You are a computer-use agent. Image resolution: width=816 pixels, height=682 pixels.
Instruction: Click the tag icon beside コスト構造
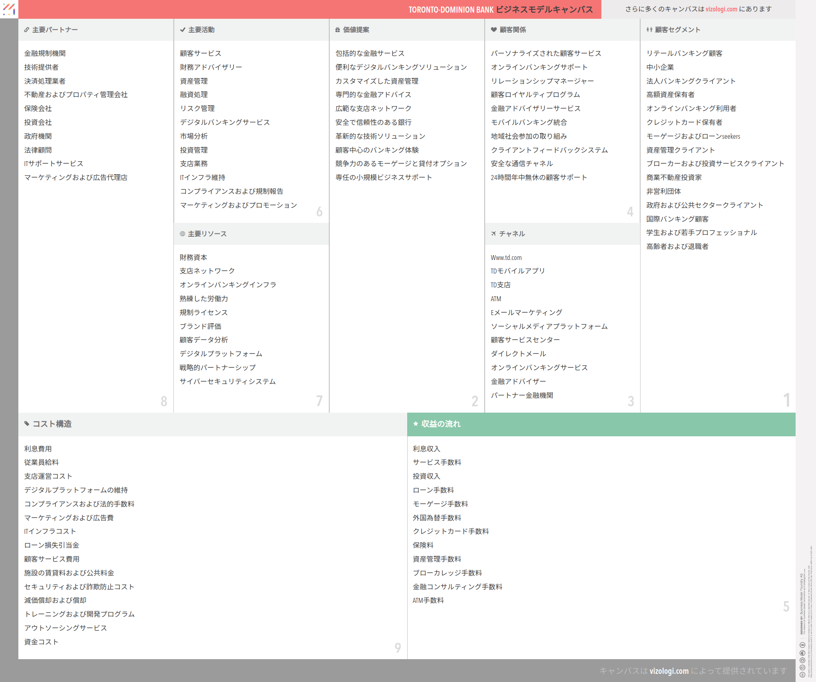27,424
